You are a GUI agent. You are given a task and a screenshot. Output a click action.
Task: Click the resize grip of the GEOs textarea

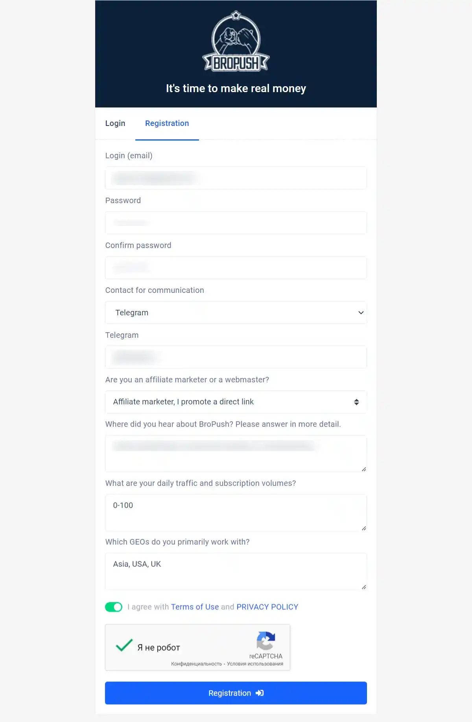coord(364,587)
